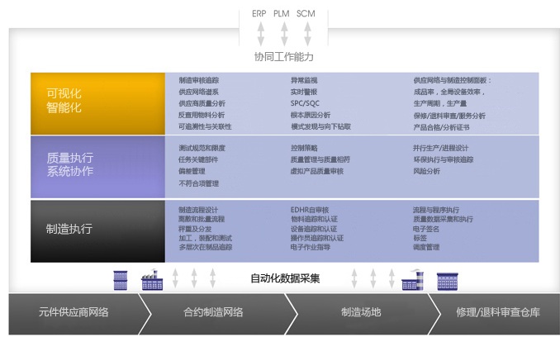Viewport: 560px width, 337px height.
Task: Click the double arrow under SCM
Action: [307, 34]
